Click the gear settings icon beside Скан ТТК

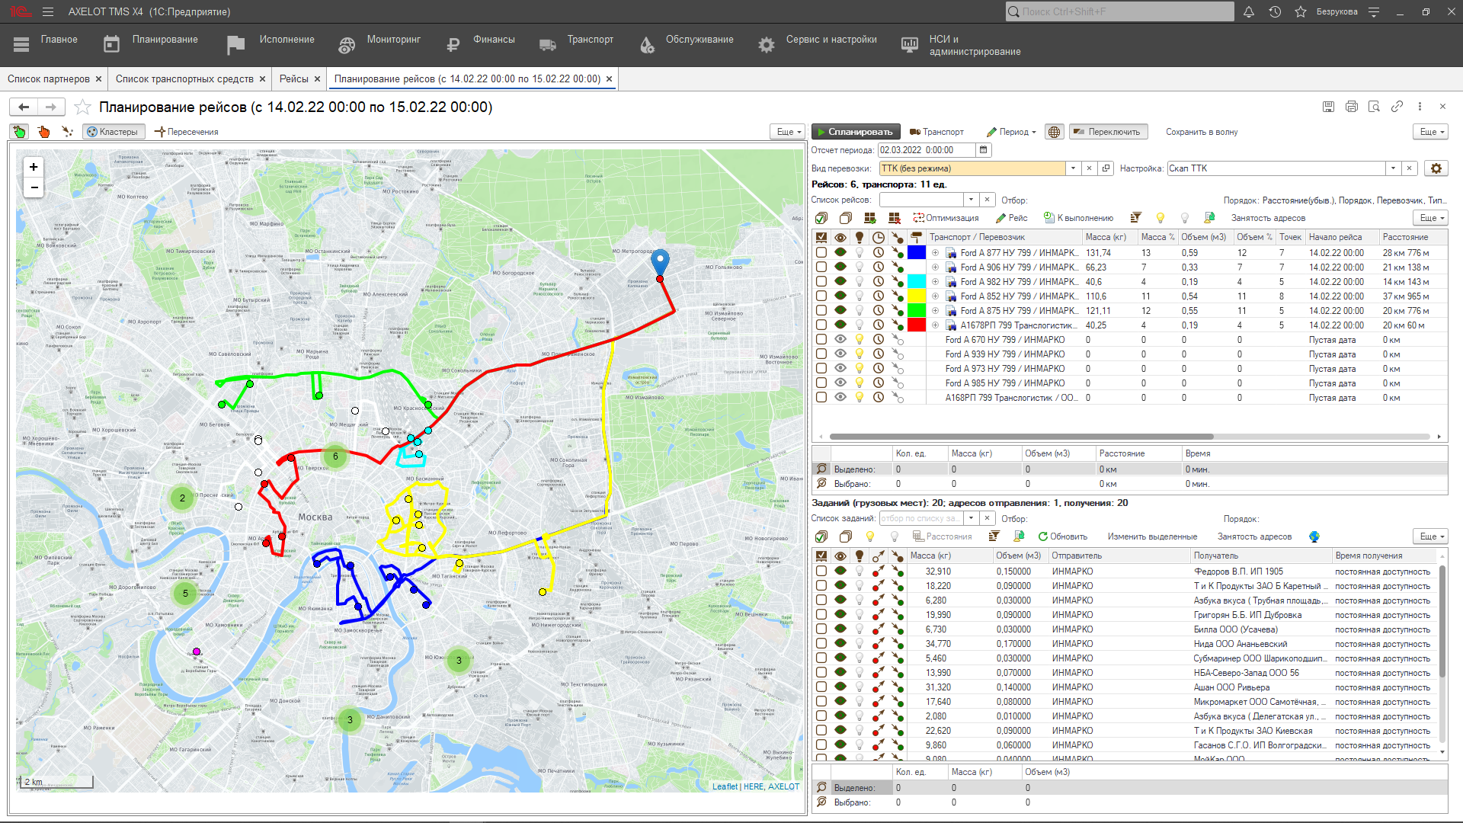click(1436, 168)
